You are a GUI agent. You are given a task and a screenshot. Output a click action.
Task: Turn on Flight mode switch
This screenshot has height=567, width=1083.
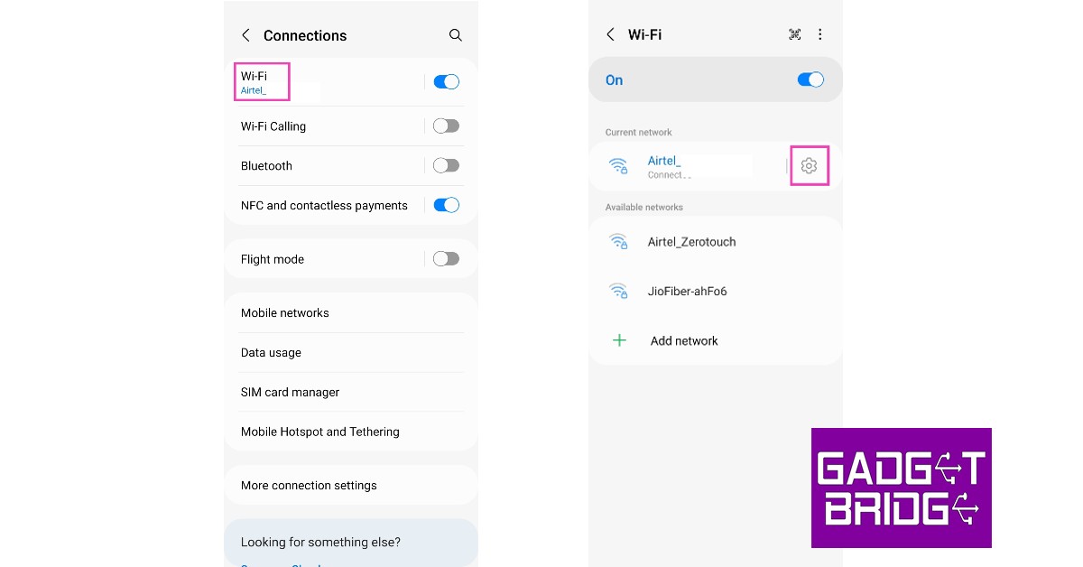pyautogui.click(x=446, y=259)
